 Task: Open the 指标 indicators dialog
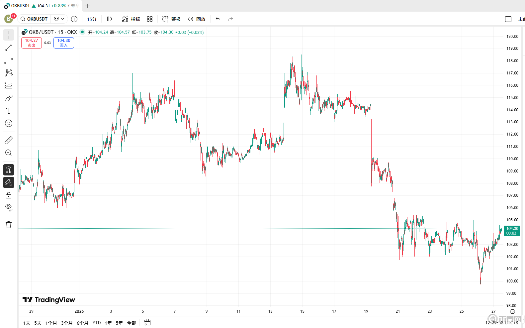131,19
